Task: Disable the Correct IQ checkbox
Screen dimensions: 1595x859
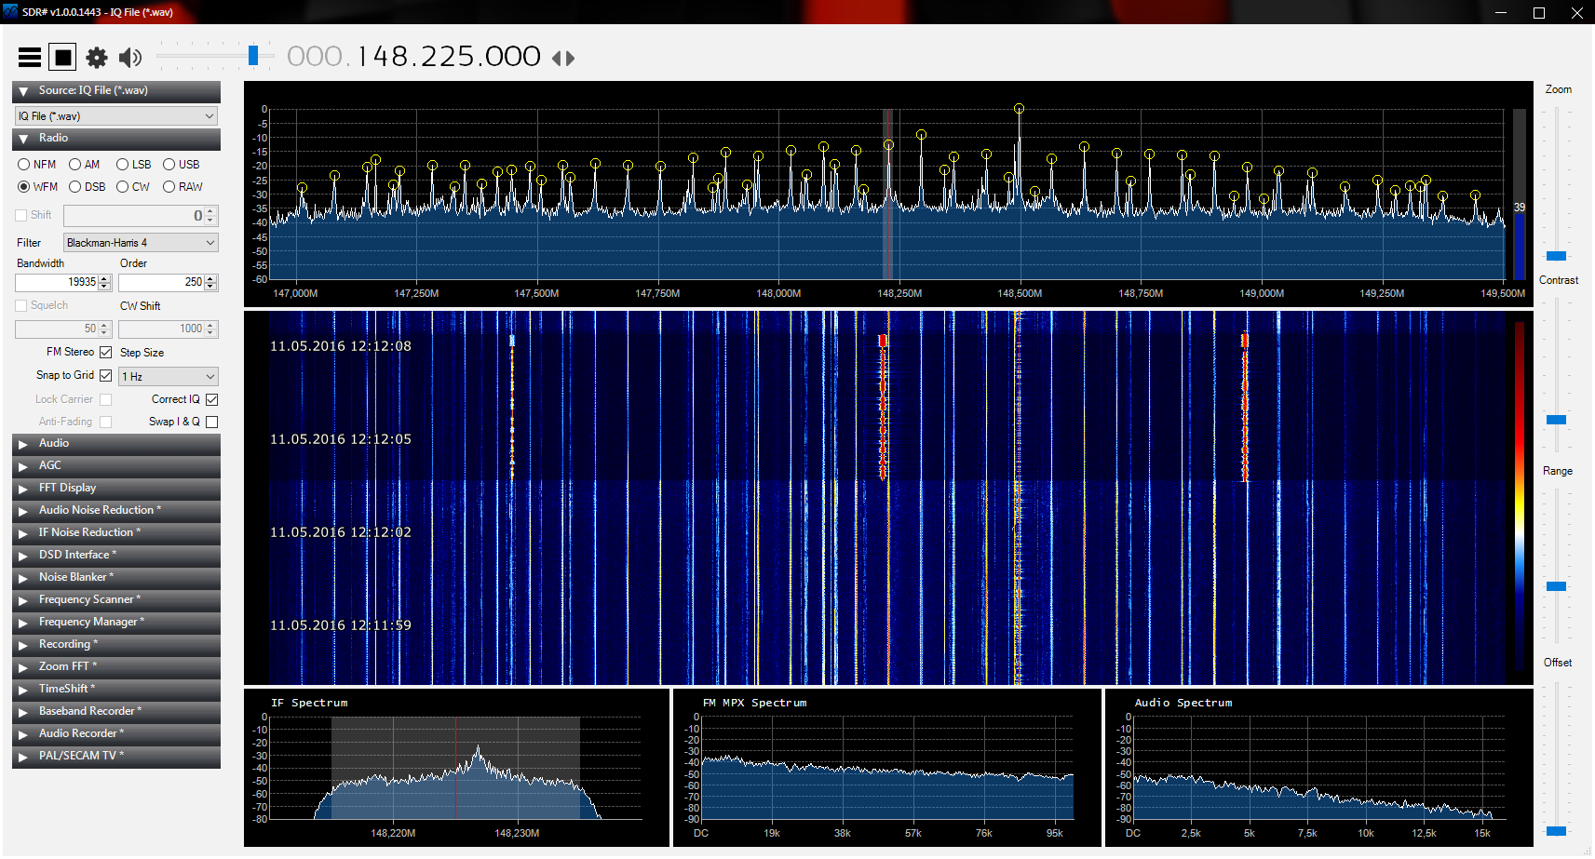Action: (x=211, y=399)
